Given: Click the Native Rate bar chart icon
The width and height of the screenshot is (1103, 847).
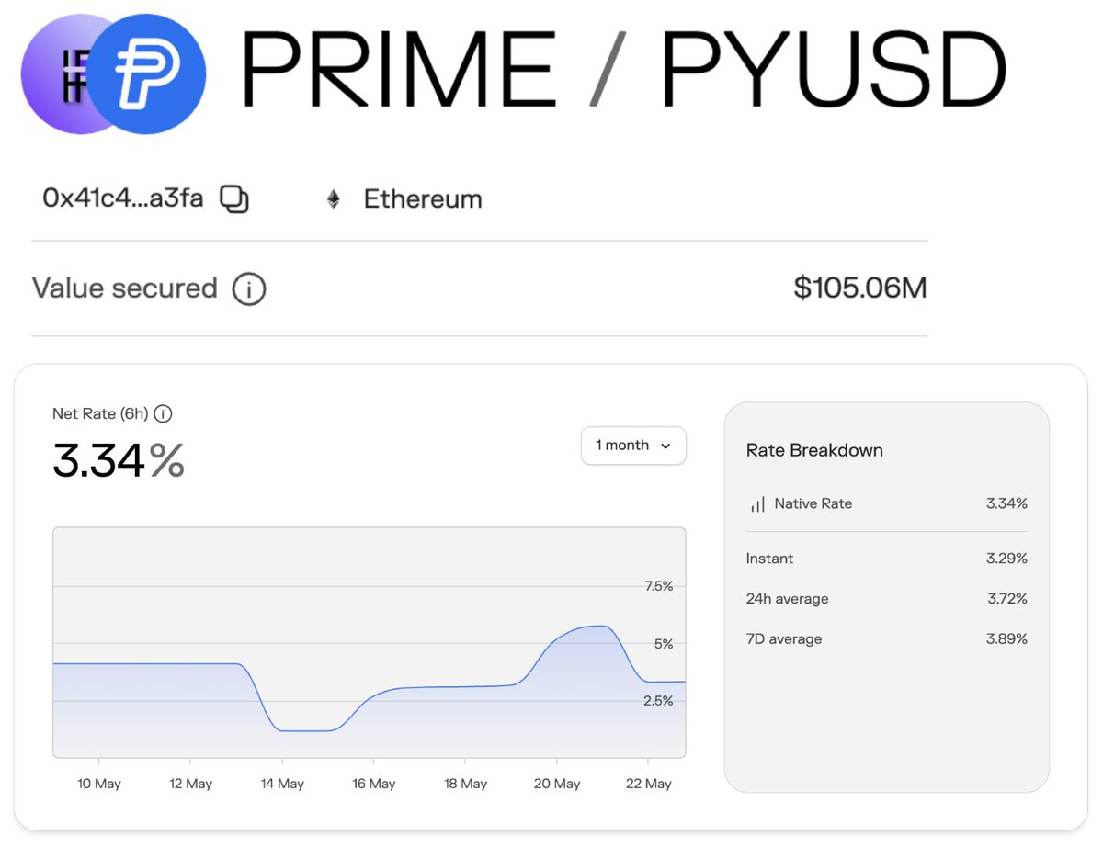Looking at the screenshot, I should [x=757, y=504].
